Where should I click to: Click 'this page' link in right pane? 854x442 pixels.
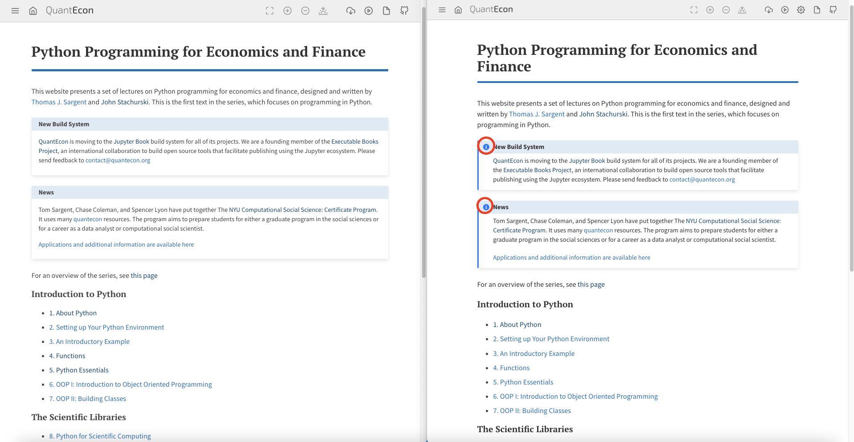(x=591, y=285)
